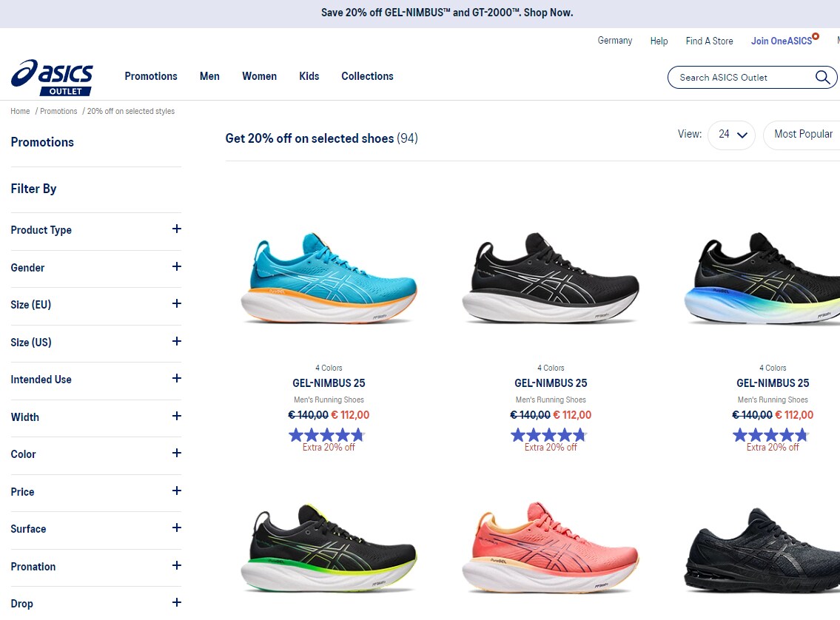Click star rating under the blue shoe
This screenshot has height=620, width=840.
tap(327, 435)
